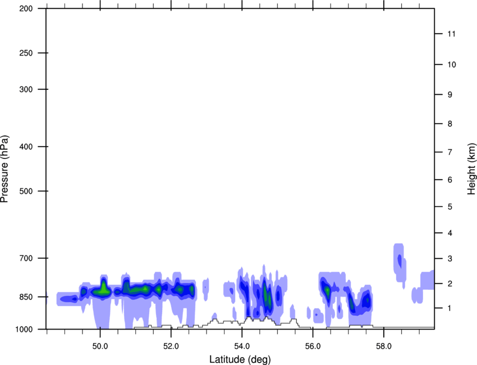Viewport: 477px width, 365px height.
Task: Click the 9 km height label
Action: [x=450, y=95]
